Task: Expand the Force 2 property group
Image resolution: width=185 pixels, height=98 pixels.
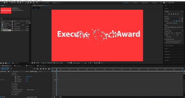Action: (12, 83)
